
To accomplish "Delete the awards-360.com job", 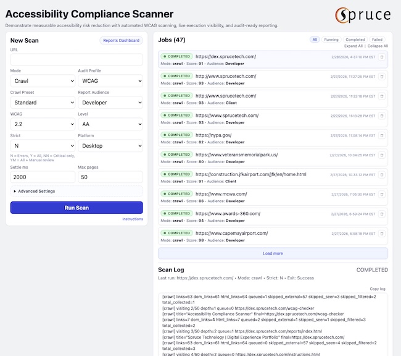I will pos(381,214).
